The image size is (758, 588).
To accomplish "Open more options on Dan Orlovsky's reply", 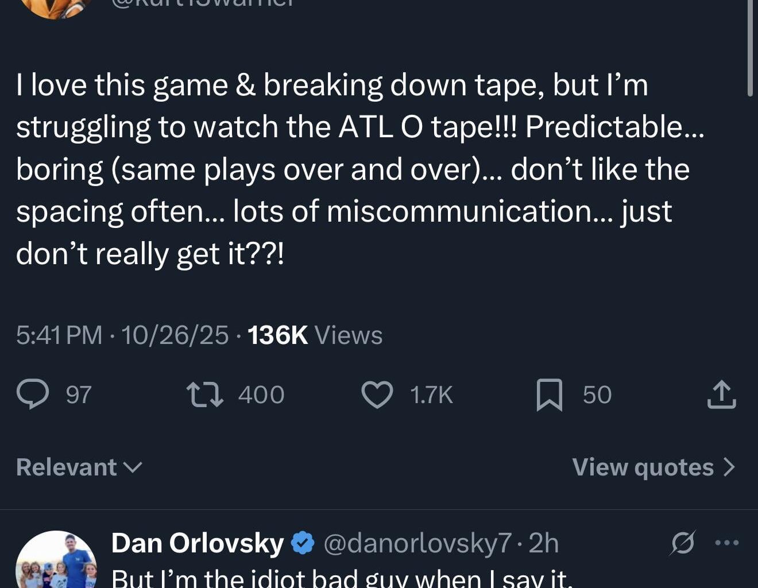I will click(x=727, y=543).
